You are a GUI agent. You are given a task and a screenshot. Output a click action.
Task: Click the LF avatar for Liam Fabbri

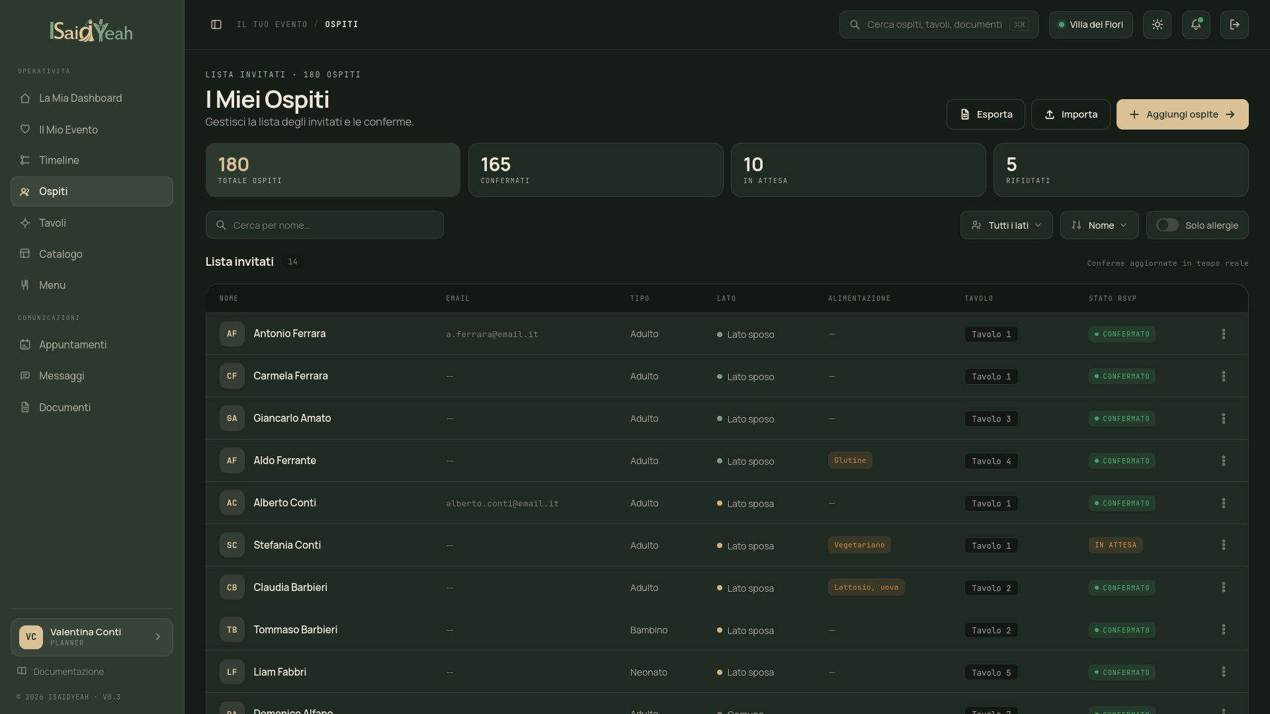232,672
